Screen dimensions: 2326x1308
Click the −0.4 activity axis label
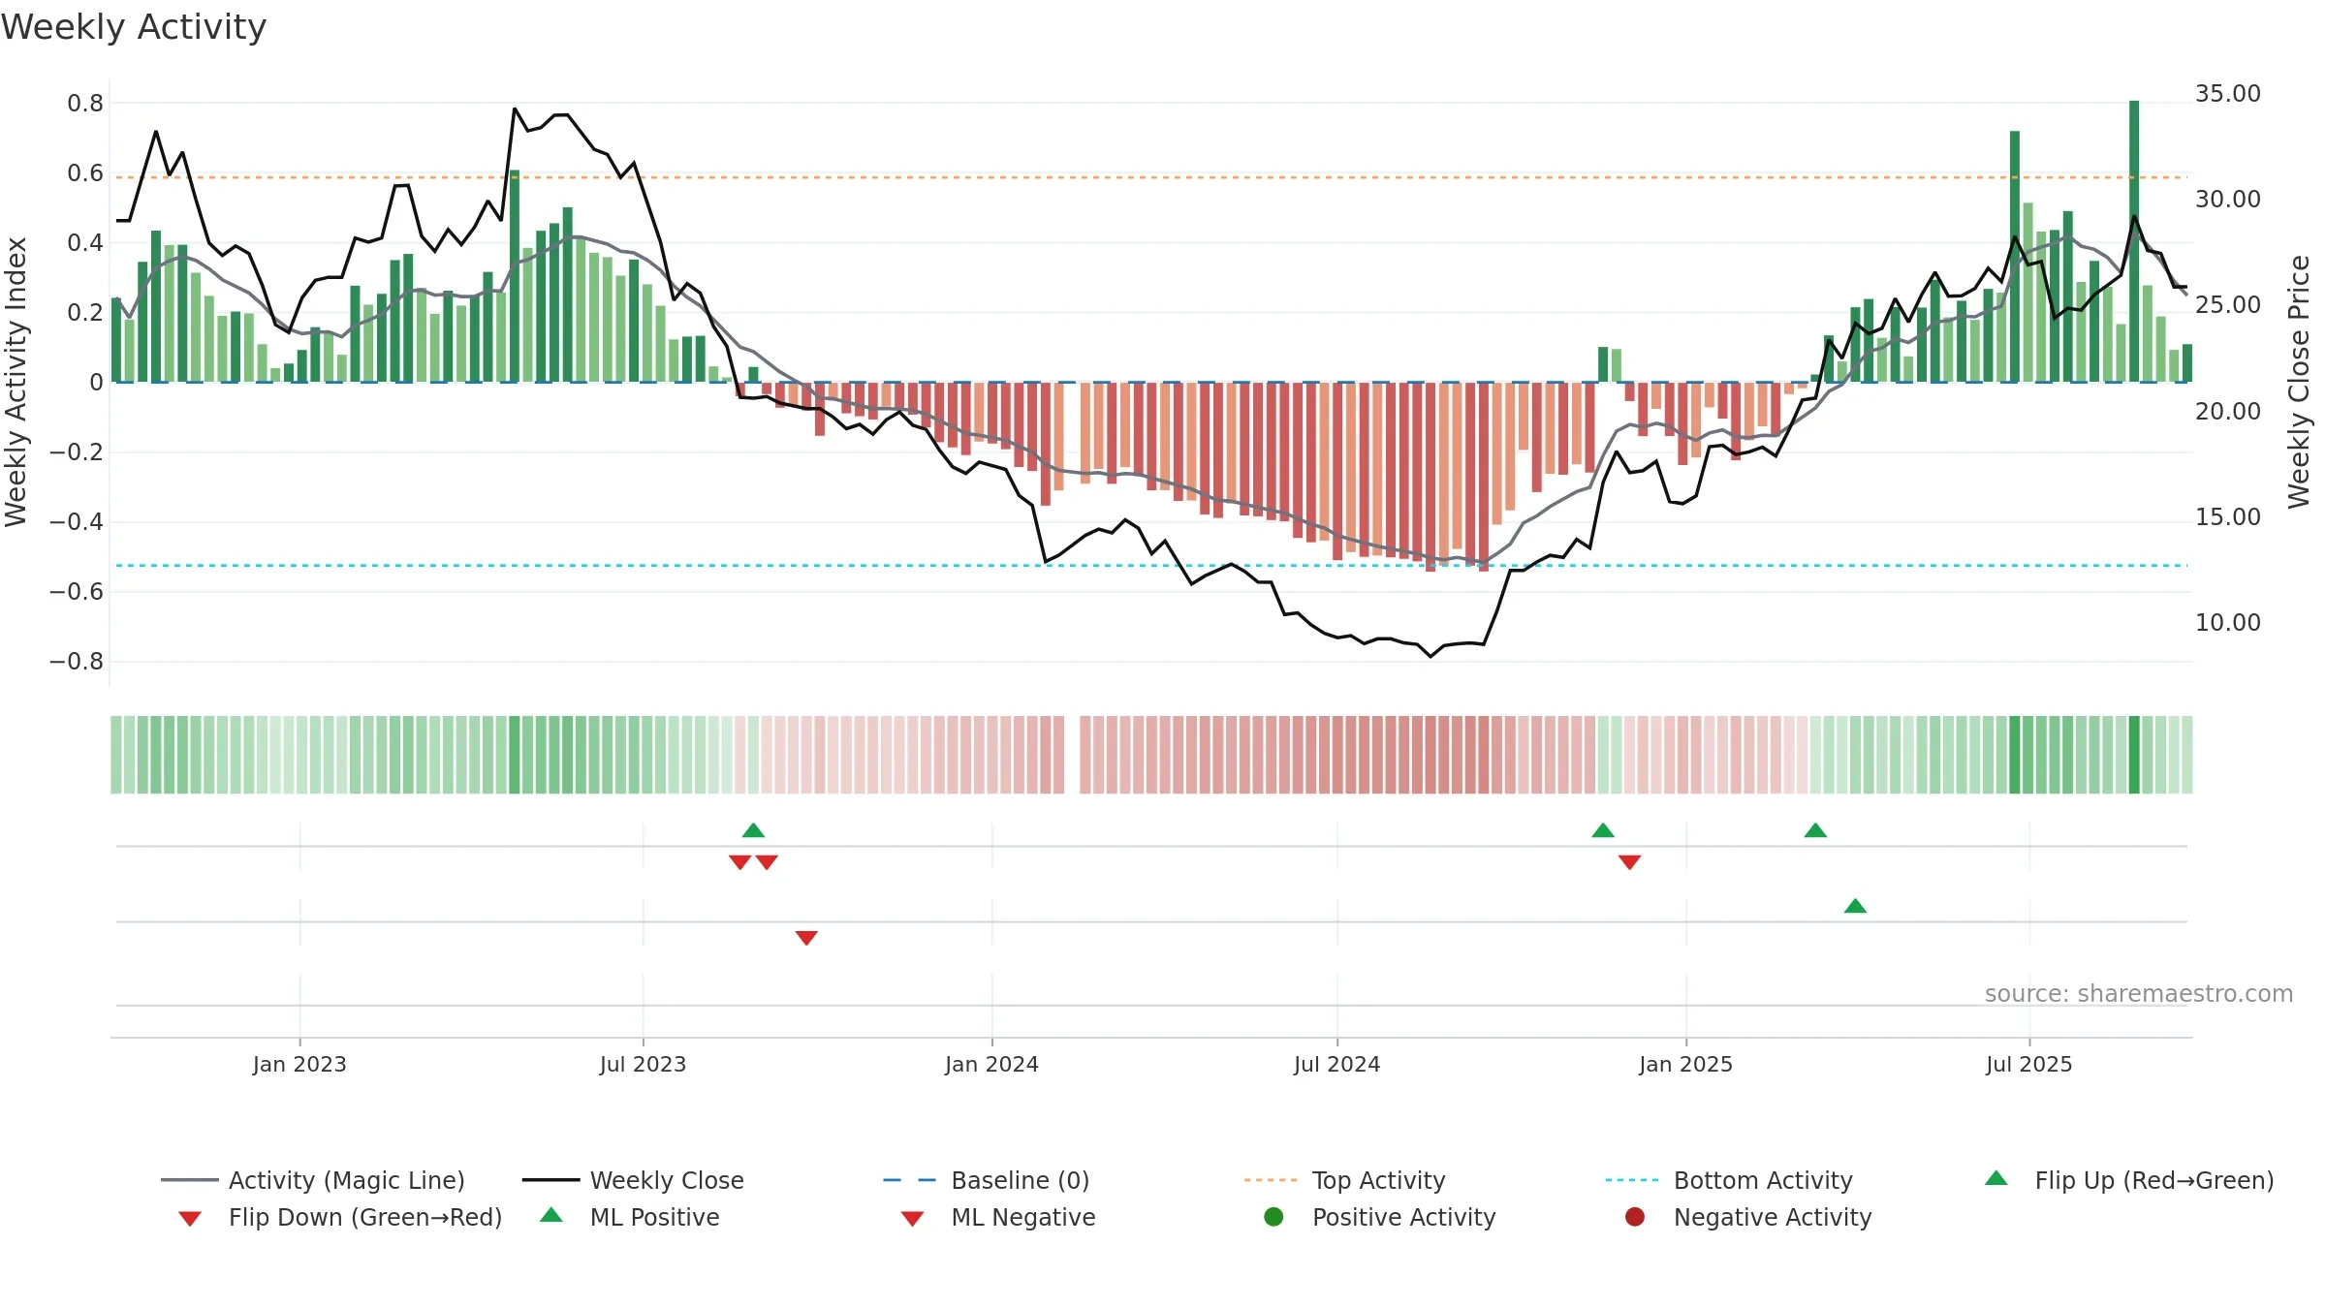click(x=77, y=522)
